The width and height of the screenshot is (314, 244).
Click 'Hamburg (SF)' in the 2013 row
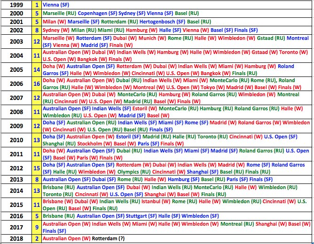coord(183,179)
